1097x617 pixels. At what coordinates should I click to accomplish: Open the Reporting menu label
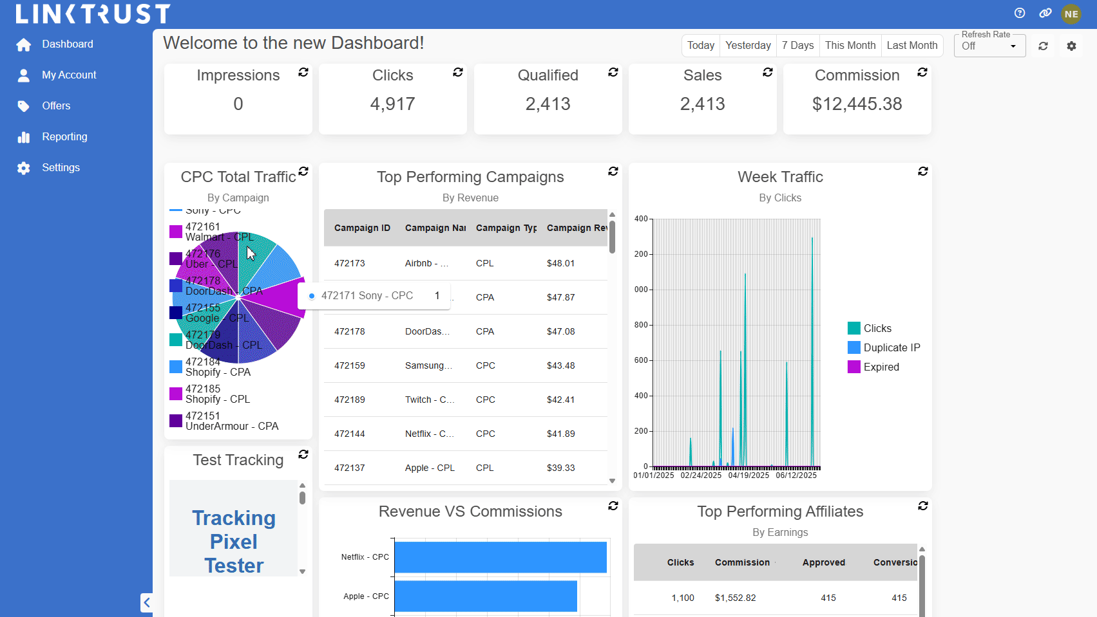coord(64,136)
